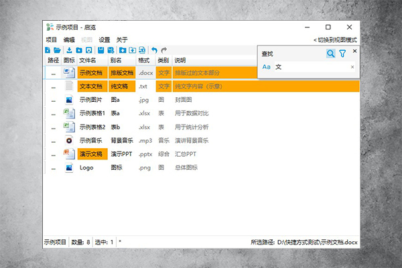Select the 示例文档 file name cell

92,72
